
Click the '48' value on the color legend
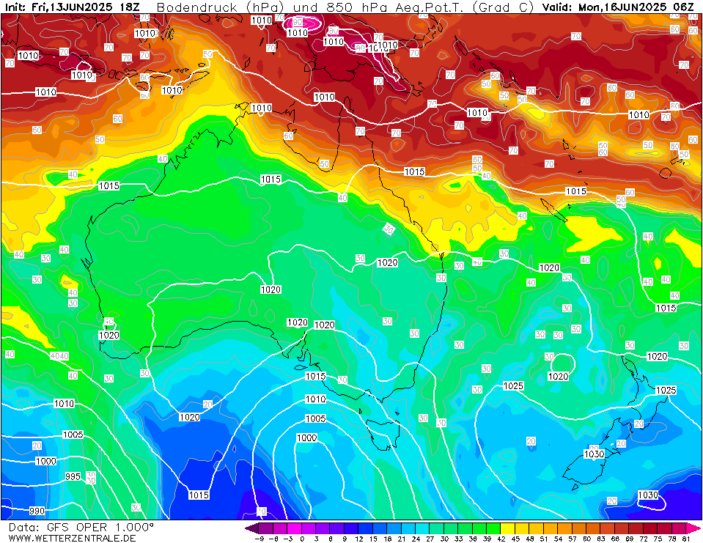coord(529,539)
